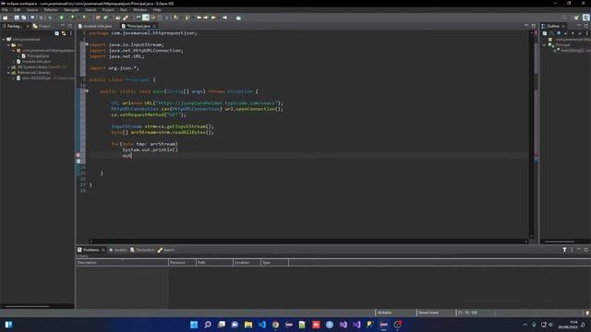Viewport: 591px width, 332px height.
Task: Fold the imports block in editor gutter
Action: coord(87,44)
